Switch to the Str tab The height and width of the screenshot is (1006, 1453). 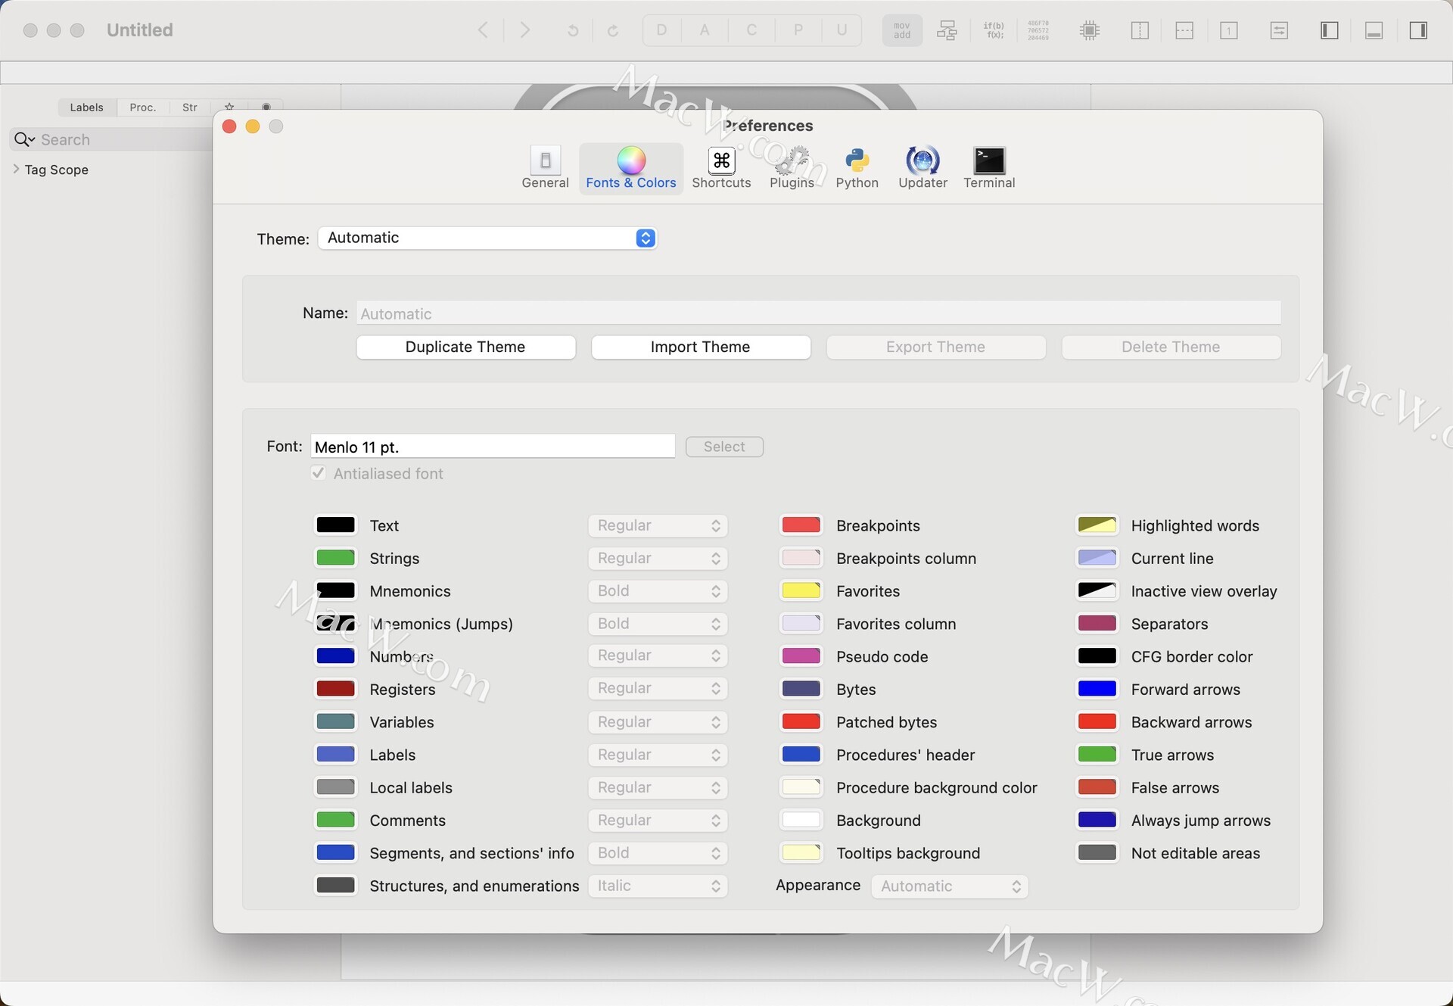(190, 107)
